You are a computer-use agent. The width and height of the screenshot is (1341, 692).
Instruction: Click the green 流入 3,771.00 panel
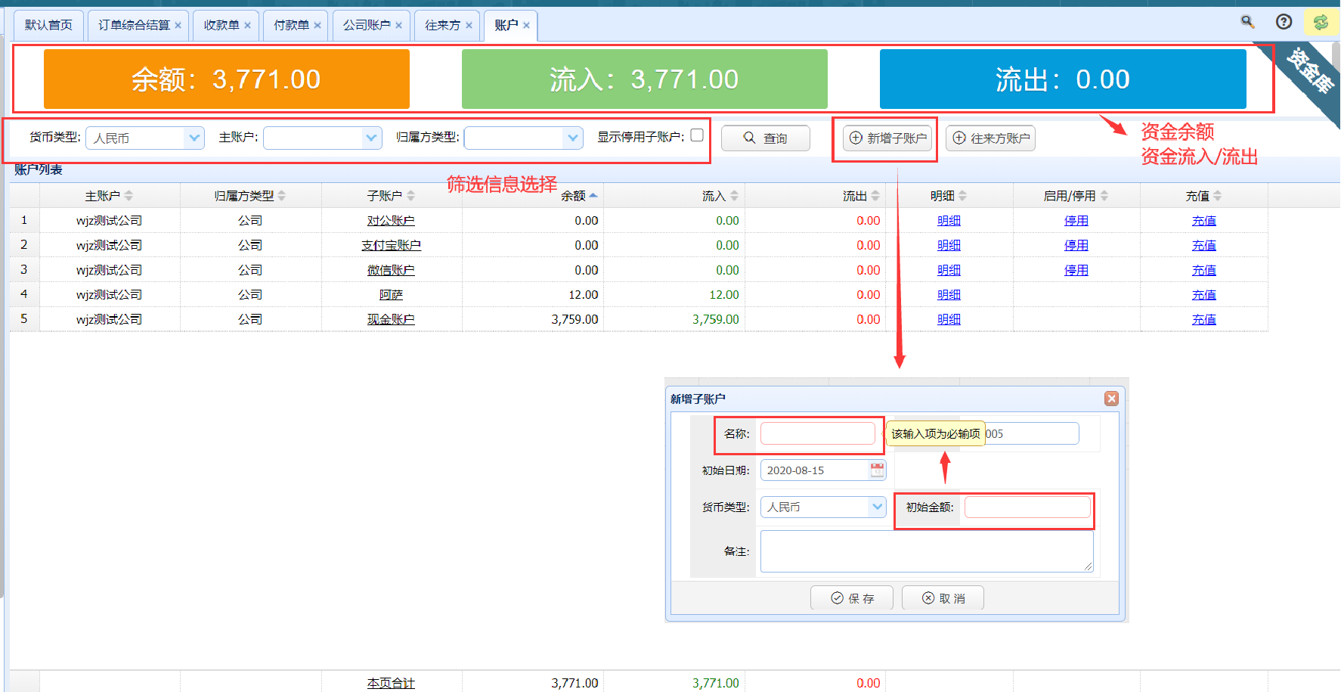(x=644, y=79)
